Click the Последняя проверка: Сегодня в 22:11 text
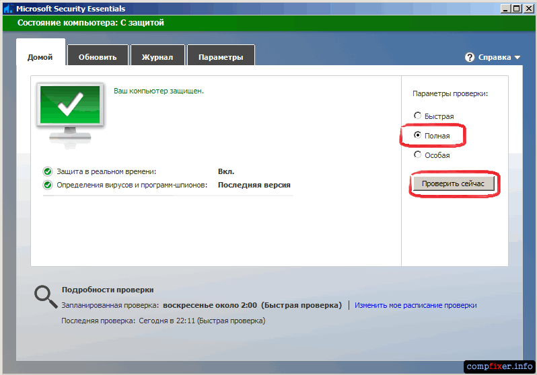The image size is (537, 375). click(163, 321)
